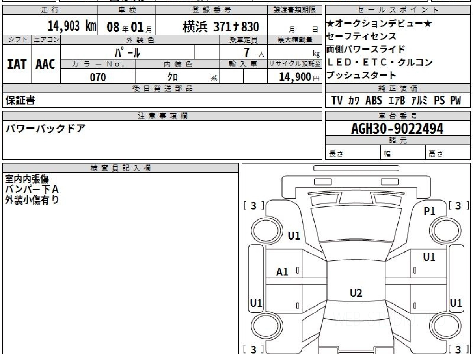
Task: Click the シフト header cell
Action: [17, 40]
